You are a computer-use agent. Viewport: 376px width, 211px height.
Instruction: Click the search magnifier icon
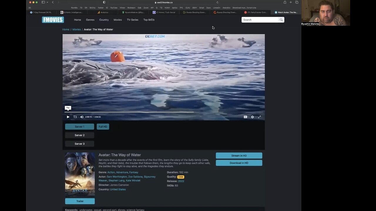281,20
